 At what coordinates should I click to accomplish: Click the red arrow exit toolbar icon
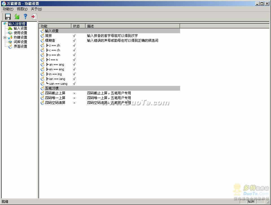pos(34,17)
